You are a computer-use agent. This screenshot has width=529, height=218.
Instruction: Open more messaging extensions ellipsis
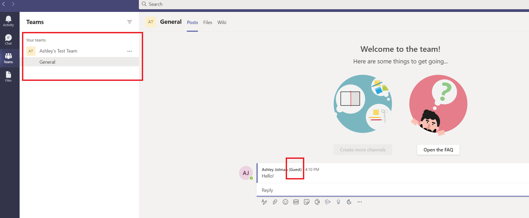[360, 202]
